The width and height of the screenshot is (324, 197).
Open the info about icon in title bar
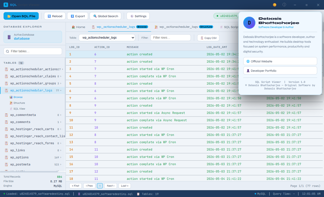pos(284,5)
